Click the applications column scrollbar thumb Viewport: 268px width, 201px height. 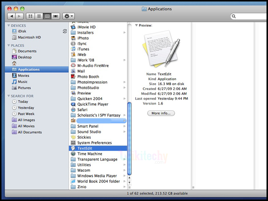pyautogui.click(x=130, y=139)
